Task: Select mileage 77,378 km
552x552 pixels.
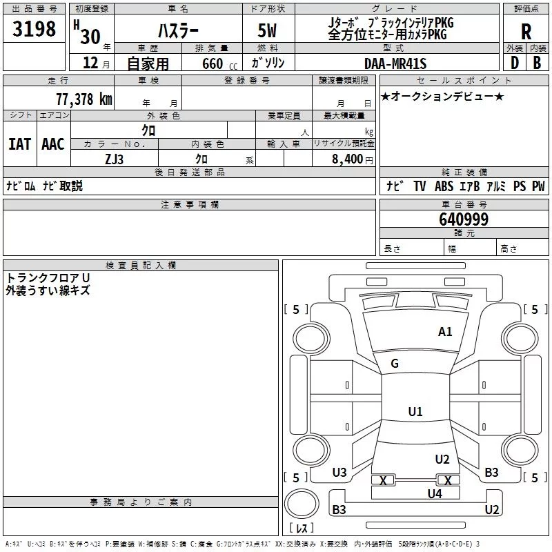Action: (x=84, y=99)
